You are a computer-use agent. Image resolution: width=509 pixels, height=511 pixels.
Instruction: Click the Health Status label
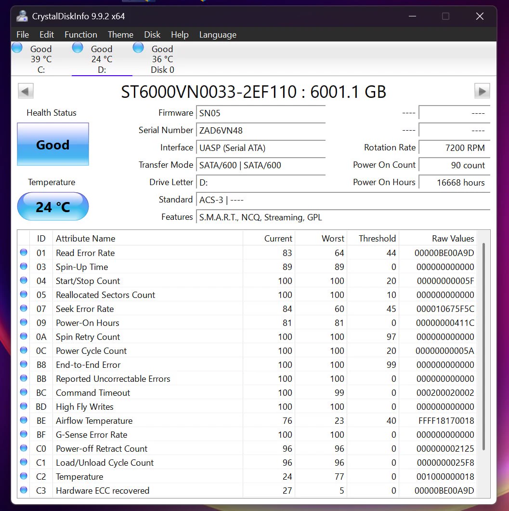pyautogui.click(x=52, y=113)
